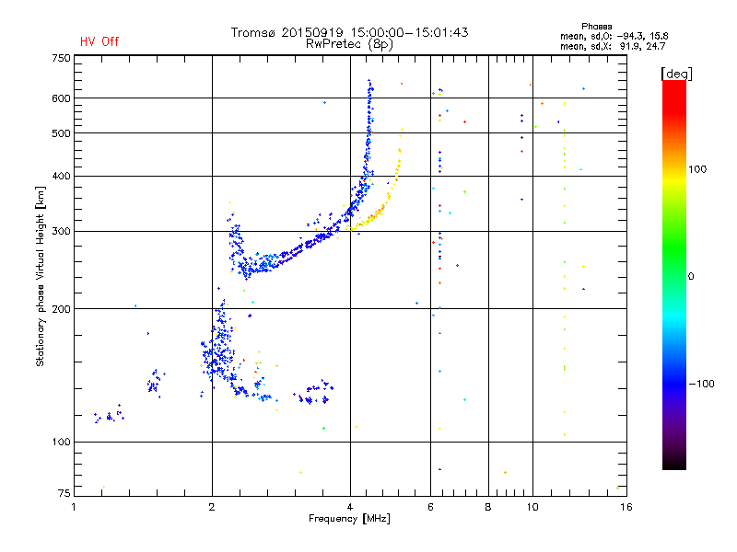Click the '0' colorbar tick label
This screenshot has height=552, width=737.
tap(691, 277)
